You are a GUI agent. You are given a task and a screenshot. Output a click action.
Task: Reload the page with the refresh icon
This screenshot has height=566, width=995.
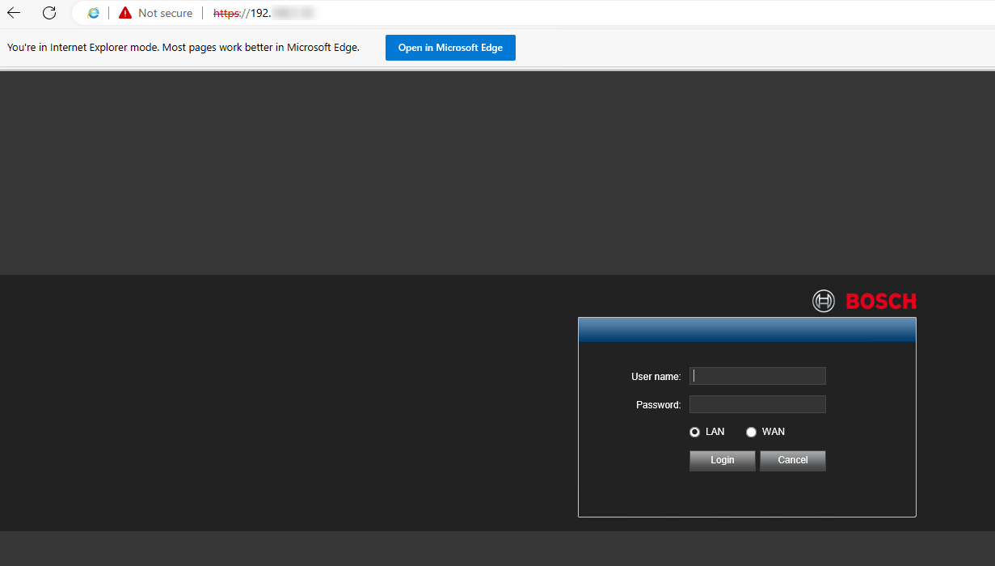click(x=49, y=13)
